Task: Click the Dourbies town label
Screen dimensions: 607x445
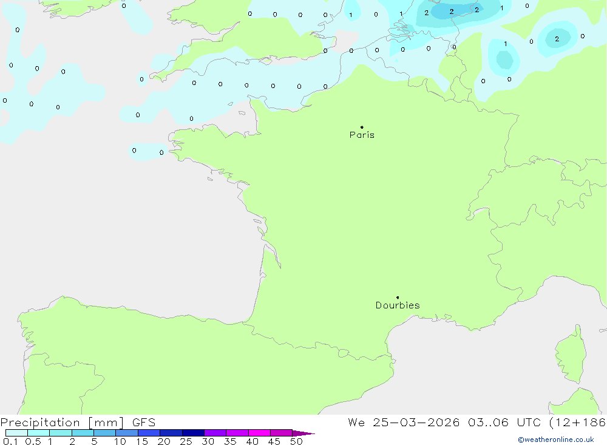Action: (398, 305)
